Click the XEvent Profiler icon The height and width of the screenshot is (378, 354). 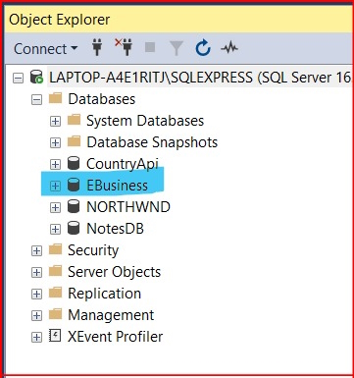pos(55,336)
